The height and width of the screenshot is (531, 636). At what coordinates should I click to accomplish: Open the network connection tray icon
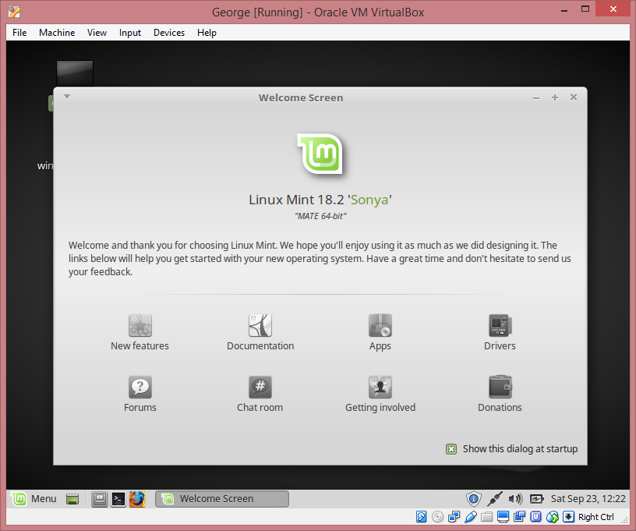pyautogui.click(x=494, y=498)
